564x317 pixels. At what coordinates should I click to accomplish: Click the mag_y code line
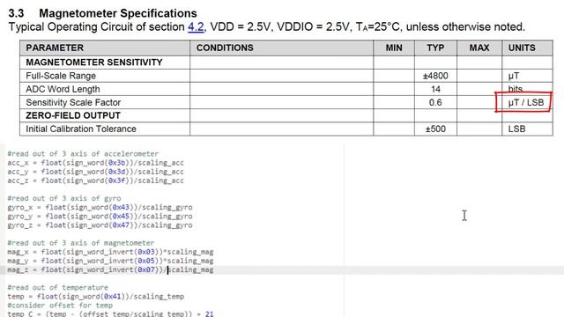point(110,261)
